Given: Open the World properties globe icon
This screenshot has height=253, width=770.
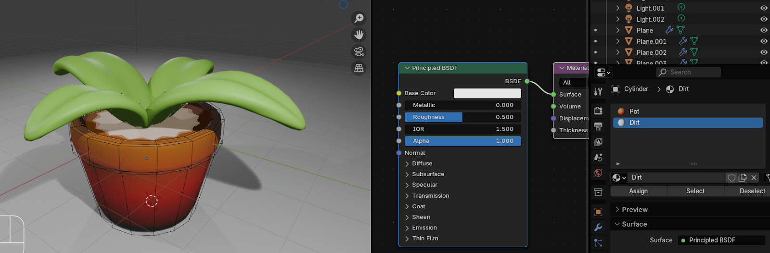Looking at the screenshot, I should click(x=598, y=173).
